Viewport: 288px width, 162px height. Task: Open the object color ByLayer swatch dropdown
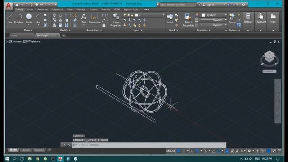213,15
